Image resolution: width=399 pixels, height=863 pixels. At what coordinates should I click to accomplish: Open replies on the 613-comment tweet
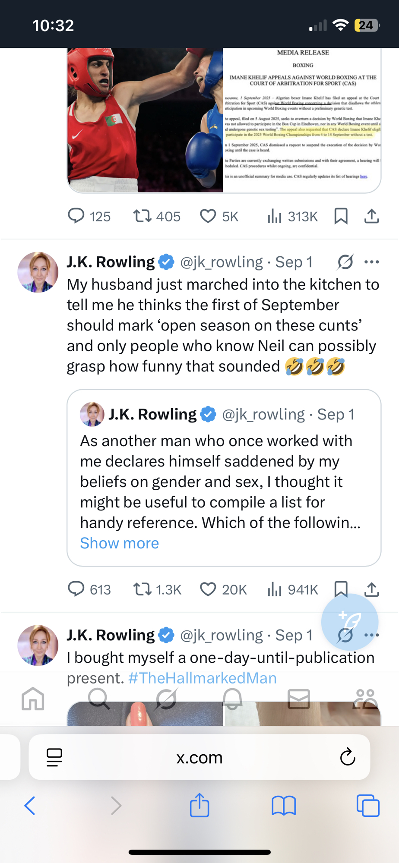(x=76, y=589)
